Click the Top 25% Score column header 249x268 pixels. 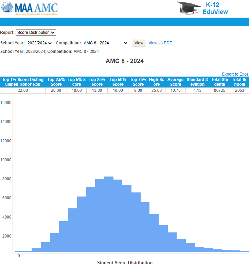click(97, 82)
